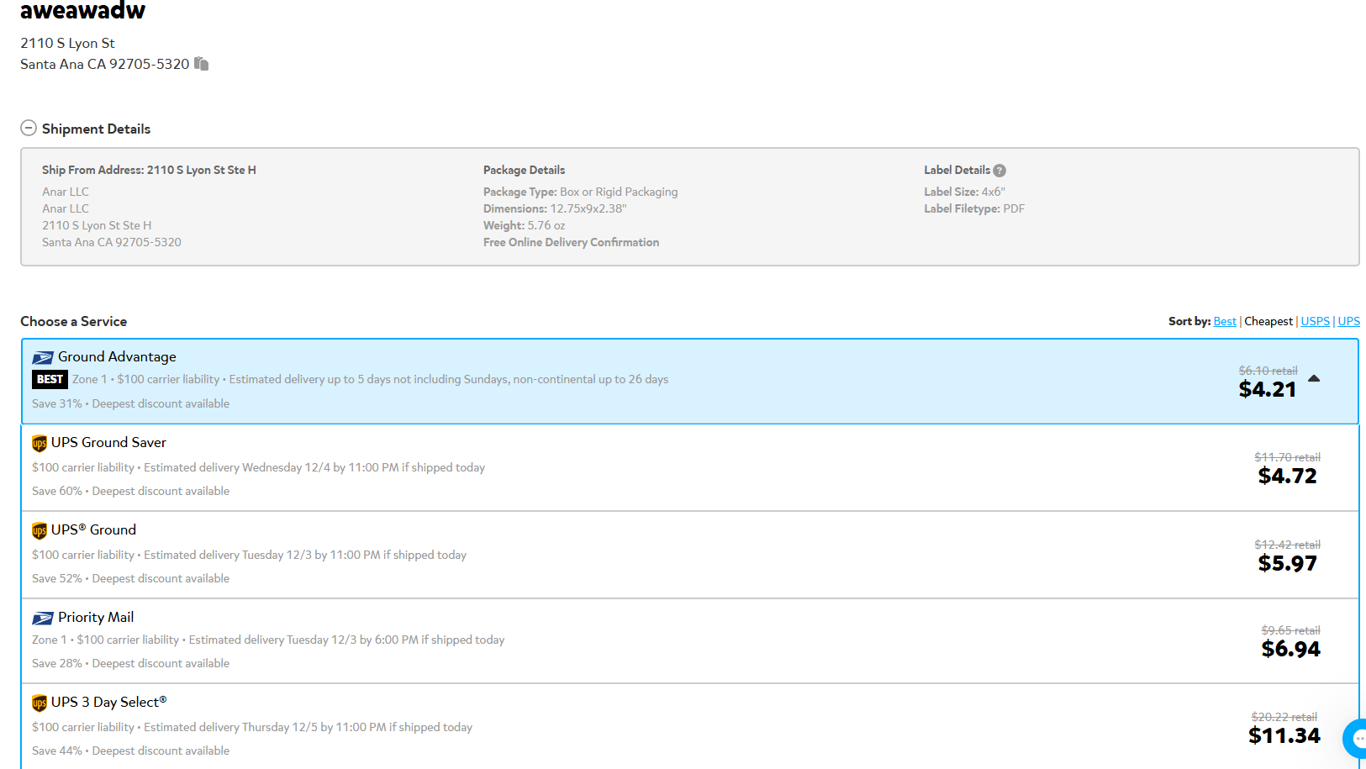
Task: Click the $11.70 retail strikethrough price
Action: coord(1287,457)
